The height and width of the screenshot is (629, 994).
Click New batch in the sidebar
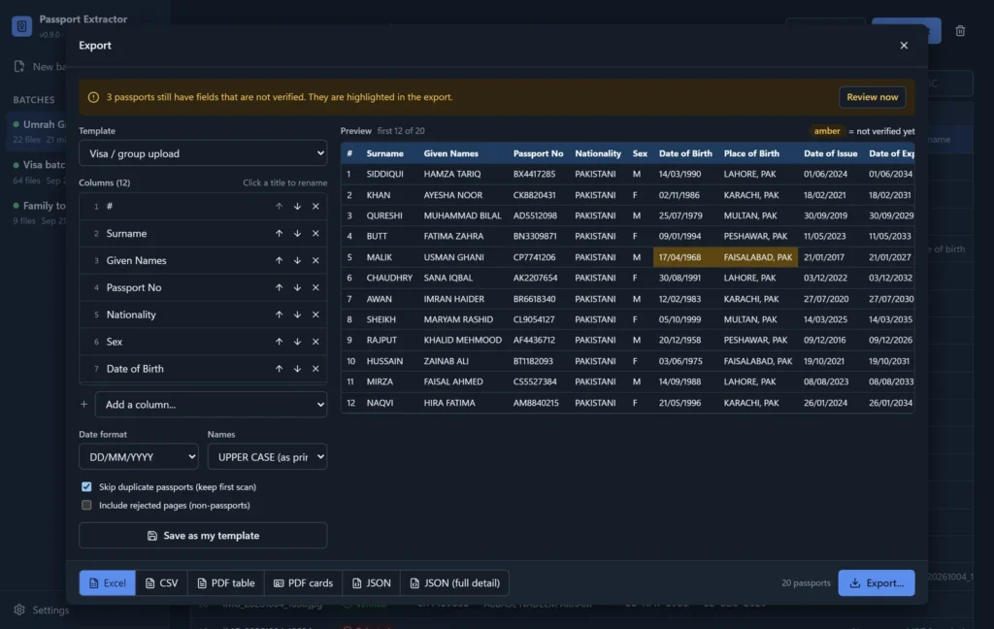point(39,67)
